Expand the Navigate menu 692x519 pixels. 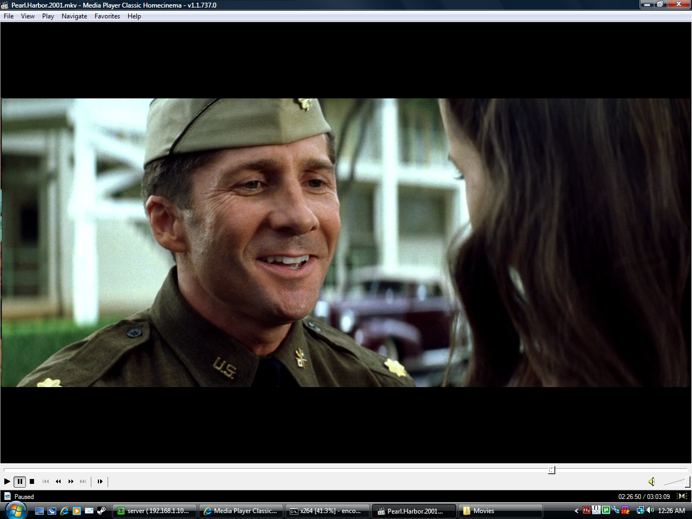click(x=74, y=16)
